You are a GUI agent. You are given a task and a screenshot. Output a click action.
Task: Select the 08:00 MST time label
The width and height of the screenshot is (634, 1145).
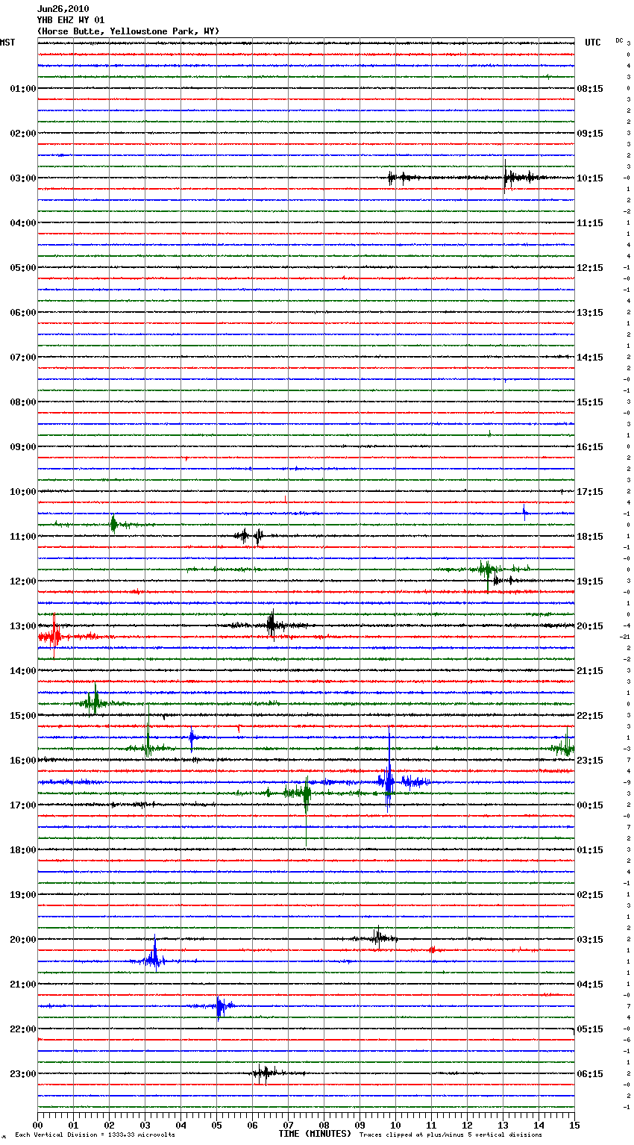[x=23, y=402]
